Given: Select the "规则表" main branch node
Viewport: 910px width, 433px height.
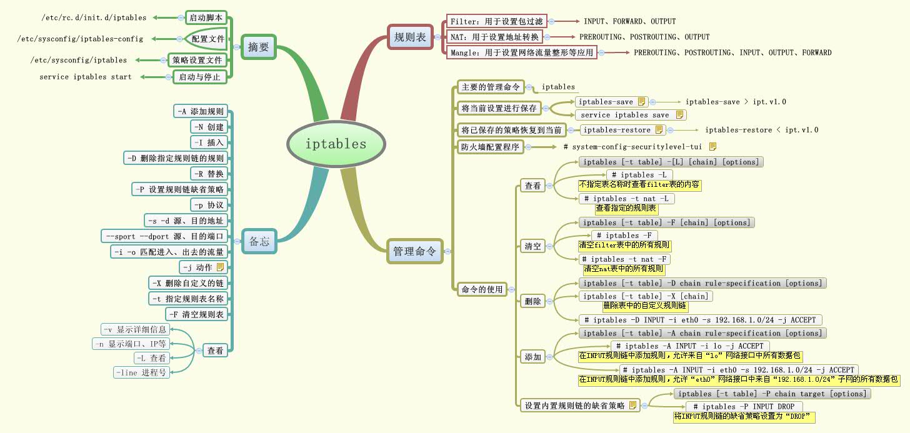Looking at the screenshot, I should tap(410, 37).
